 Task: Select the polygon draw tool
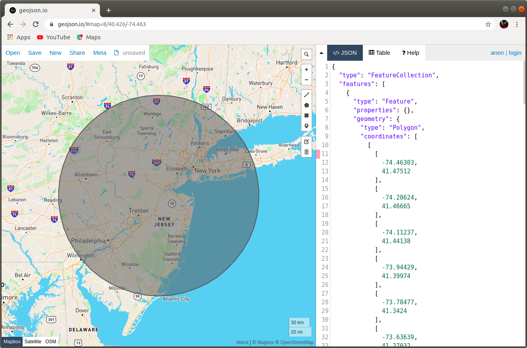(x=306, y=105)
